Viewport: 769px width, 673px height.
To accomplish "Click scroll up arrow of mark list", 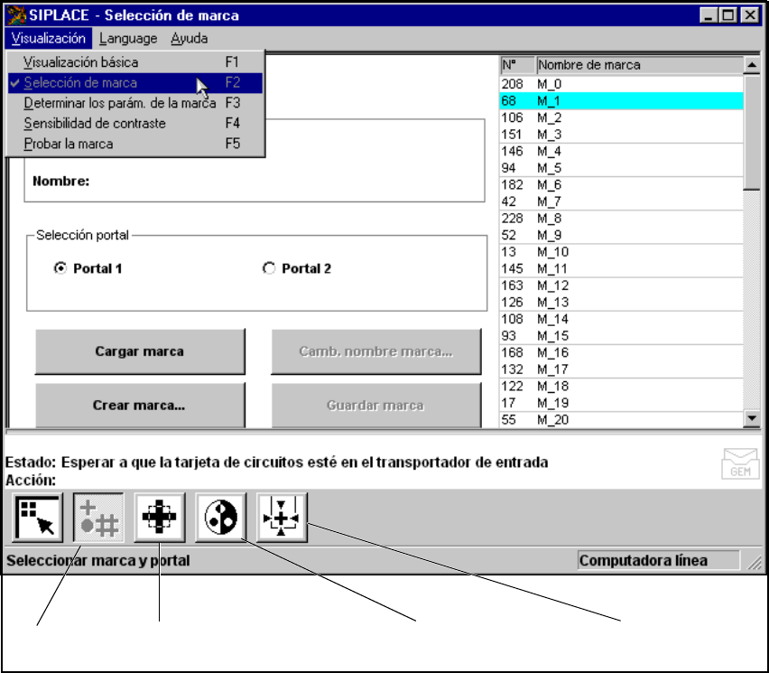I will pyautogui.click(x=752, y=65).
